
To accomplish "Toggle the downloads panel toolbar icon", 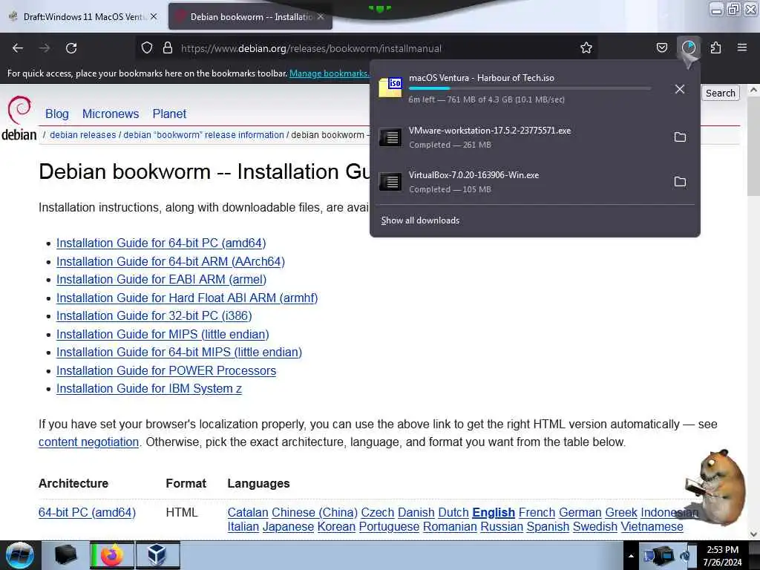I will tap(688, 48).
